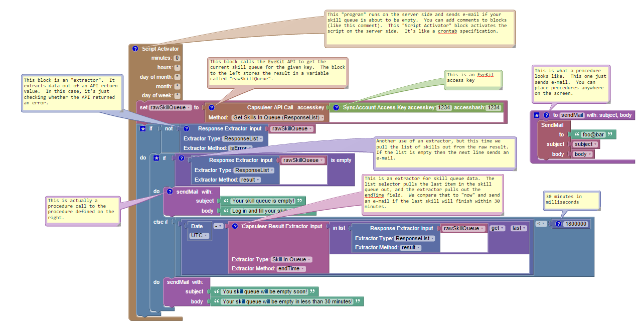Click the 'day of month' field
The height and width of the screenshot is (325, 639).
(x=177, y=77)
